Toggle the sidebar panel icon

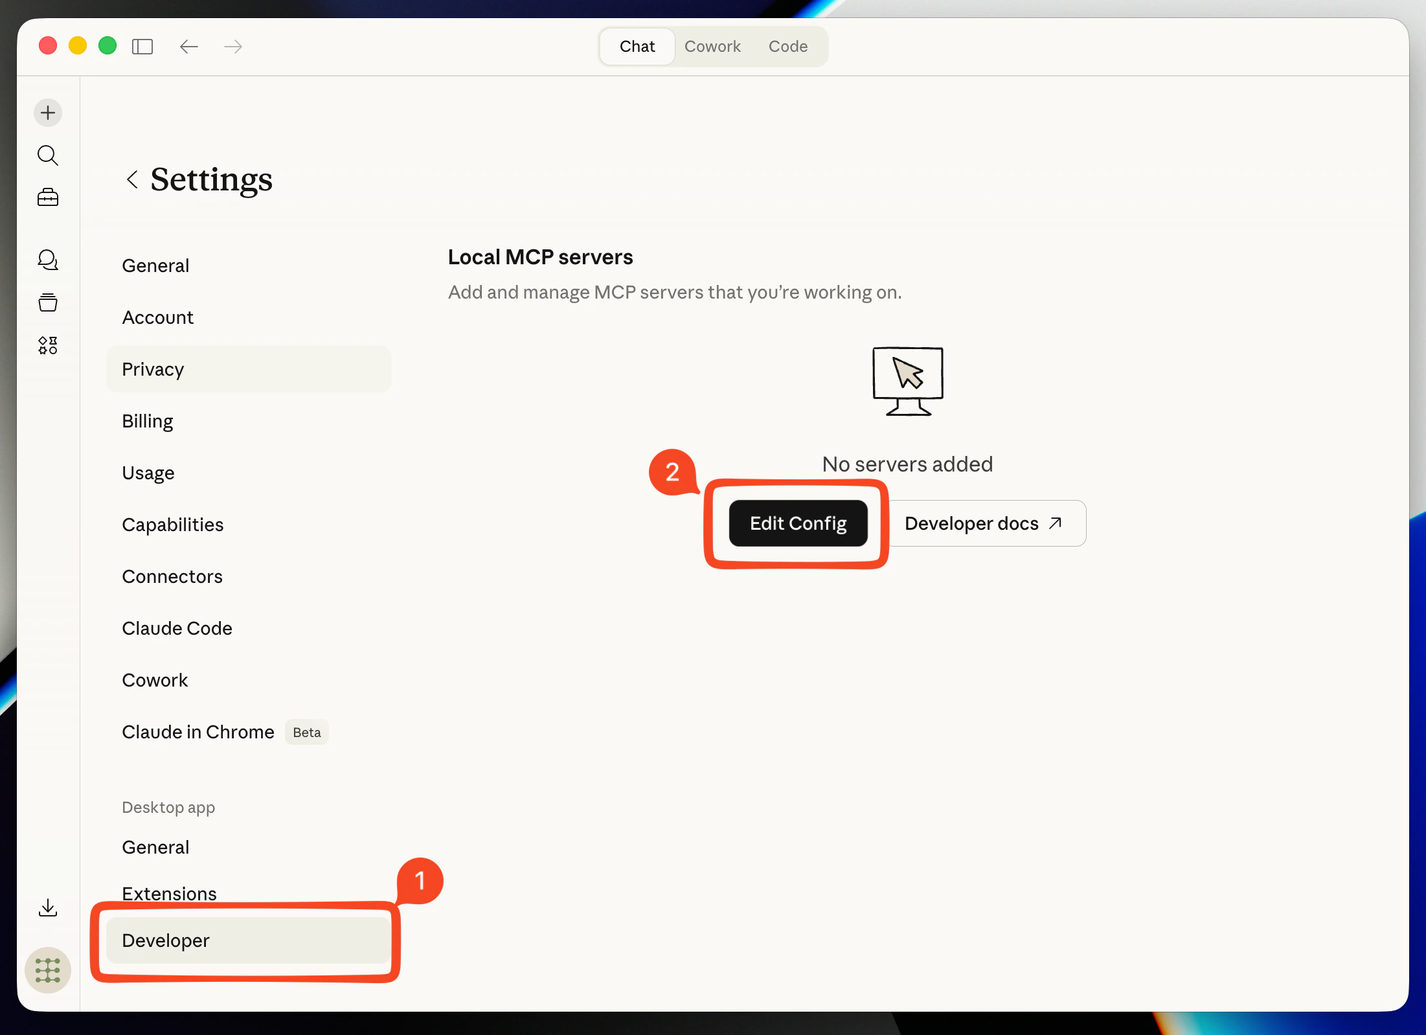pos(142,46)
